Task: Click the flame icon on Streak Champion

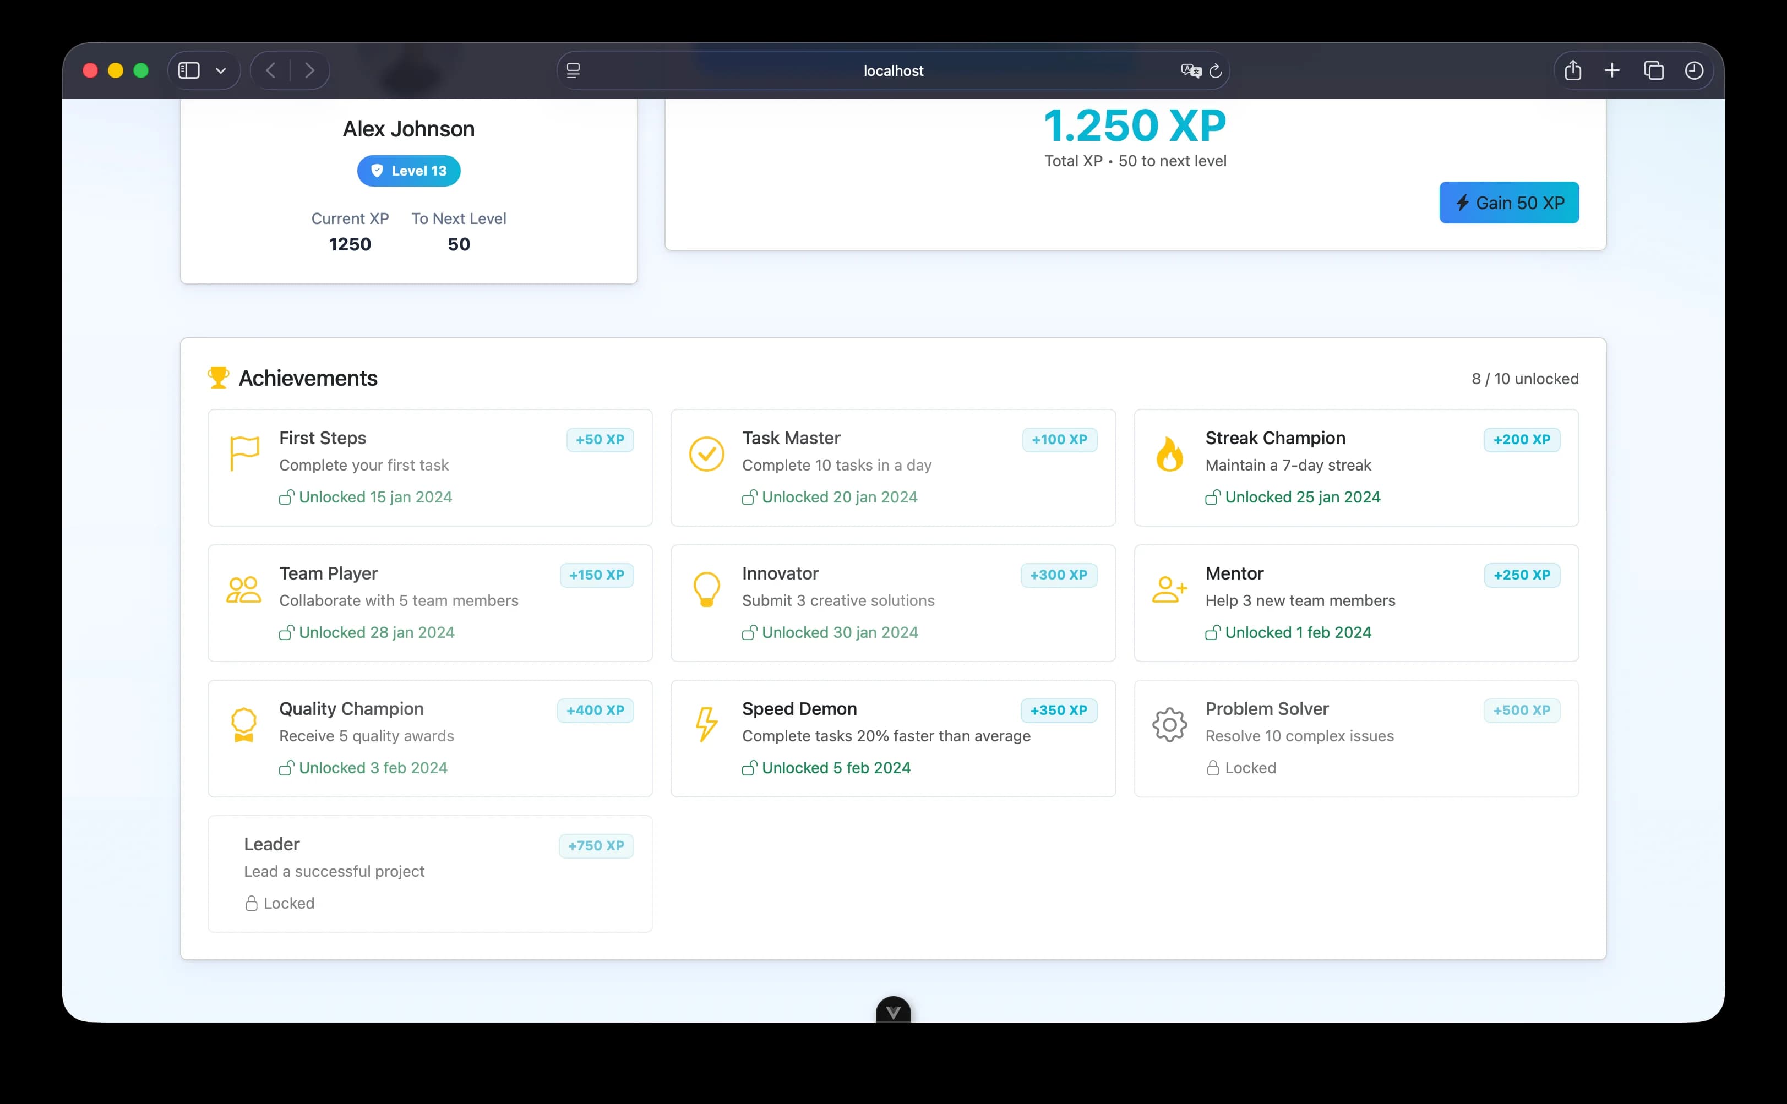Action: pyautogui.click(x=1169, y=453)
